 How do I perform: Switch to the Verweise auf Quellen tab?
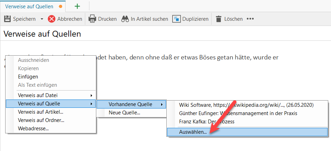(x=29, y=6)
